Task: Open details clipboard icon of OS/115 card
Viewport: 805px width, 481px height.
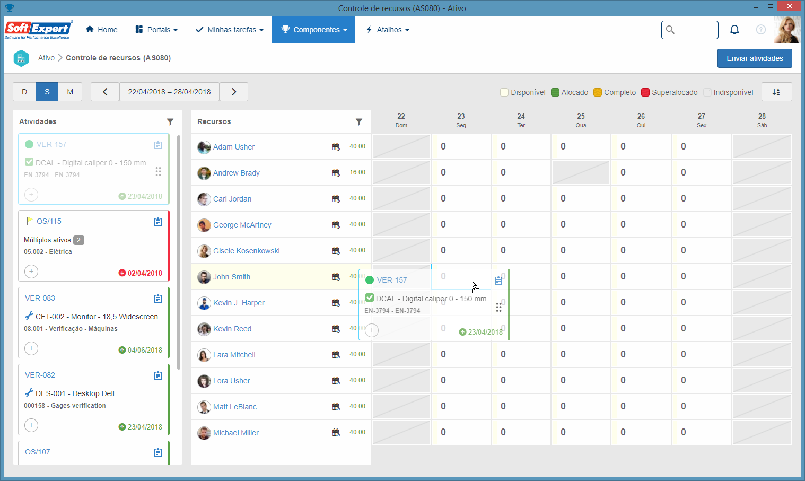Action: coord(158,222)
